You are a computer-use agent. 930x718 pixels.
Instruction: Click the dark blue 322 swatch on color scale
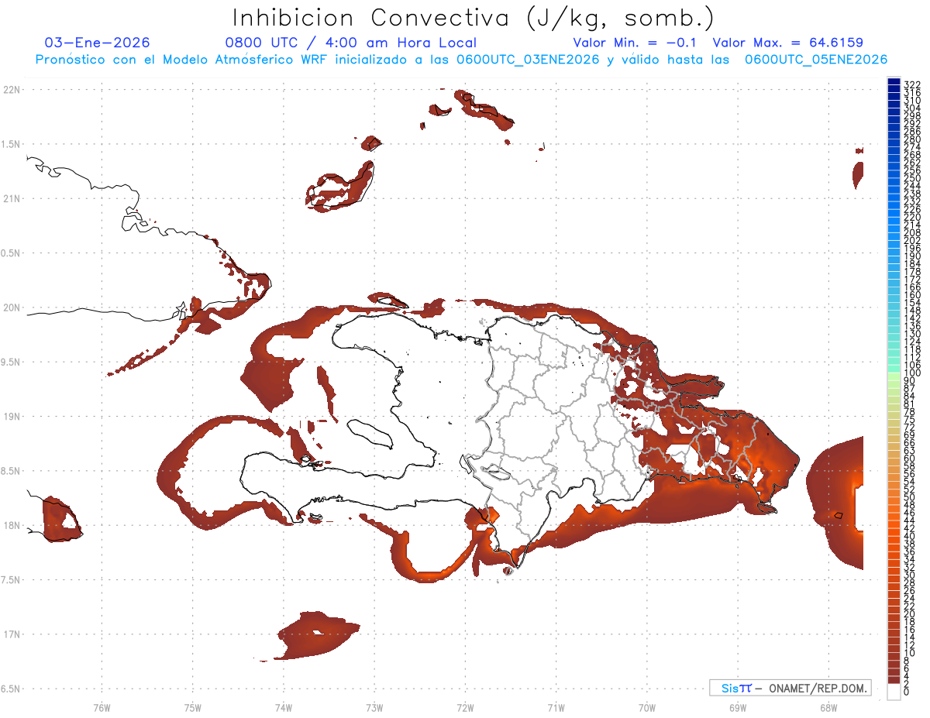pos(894,82)
